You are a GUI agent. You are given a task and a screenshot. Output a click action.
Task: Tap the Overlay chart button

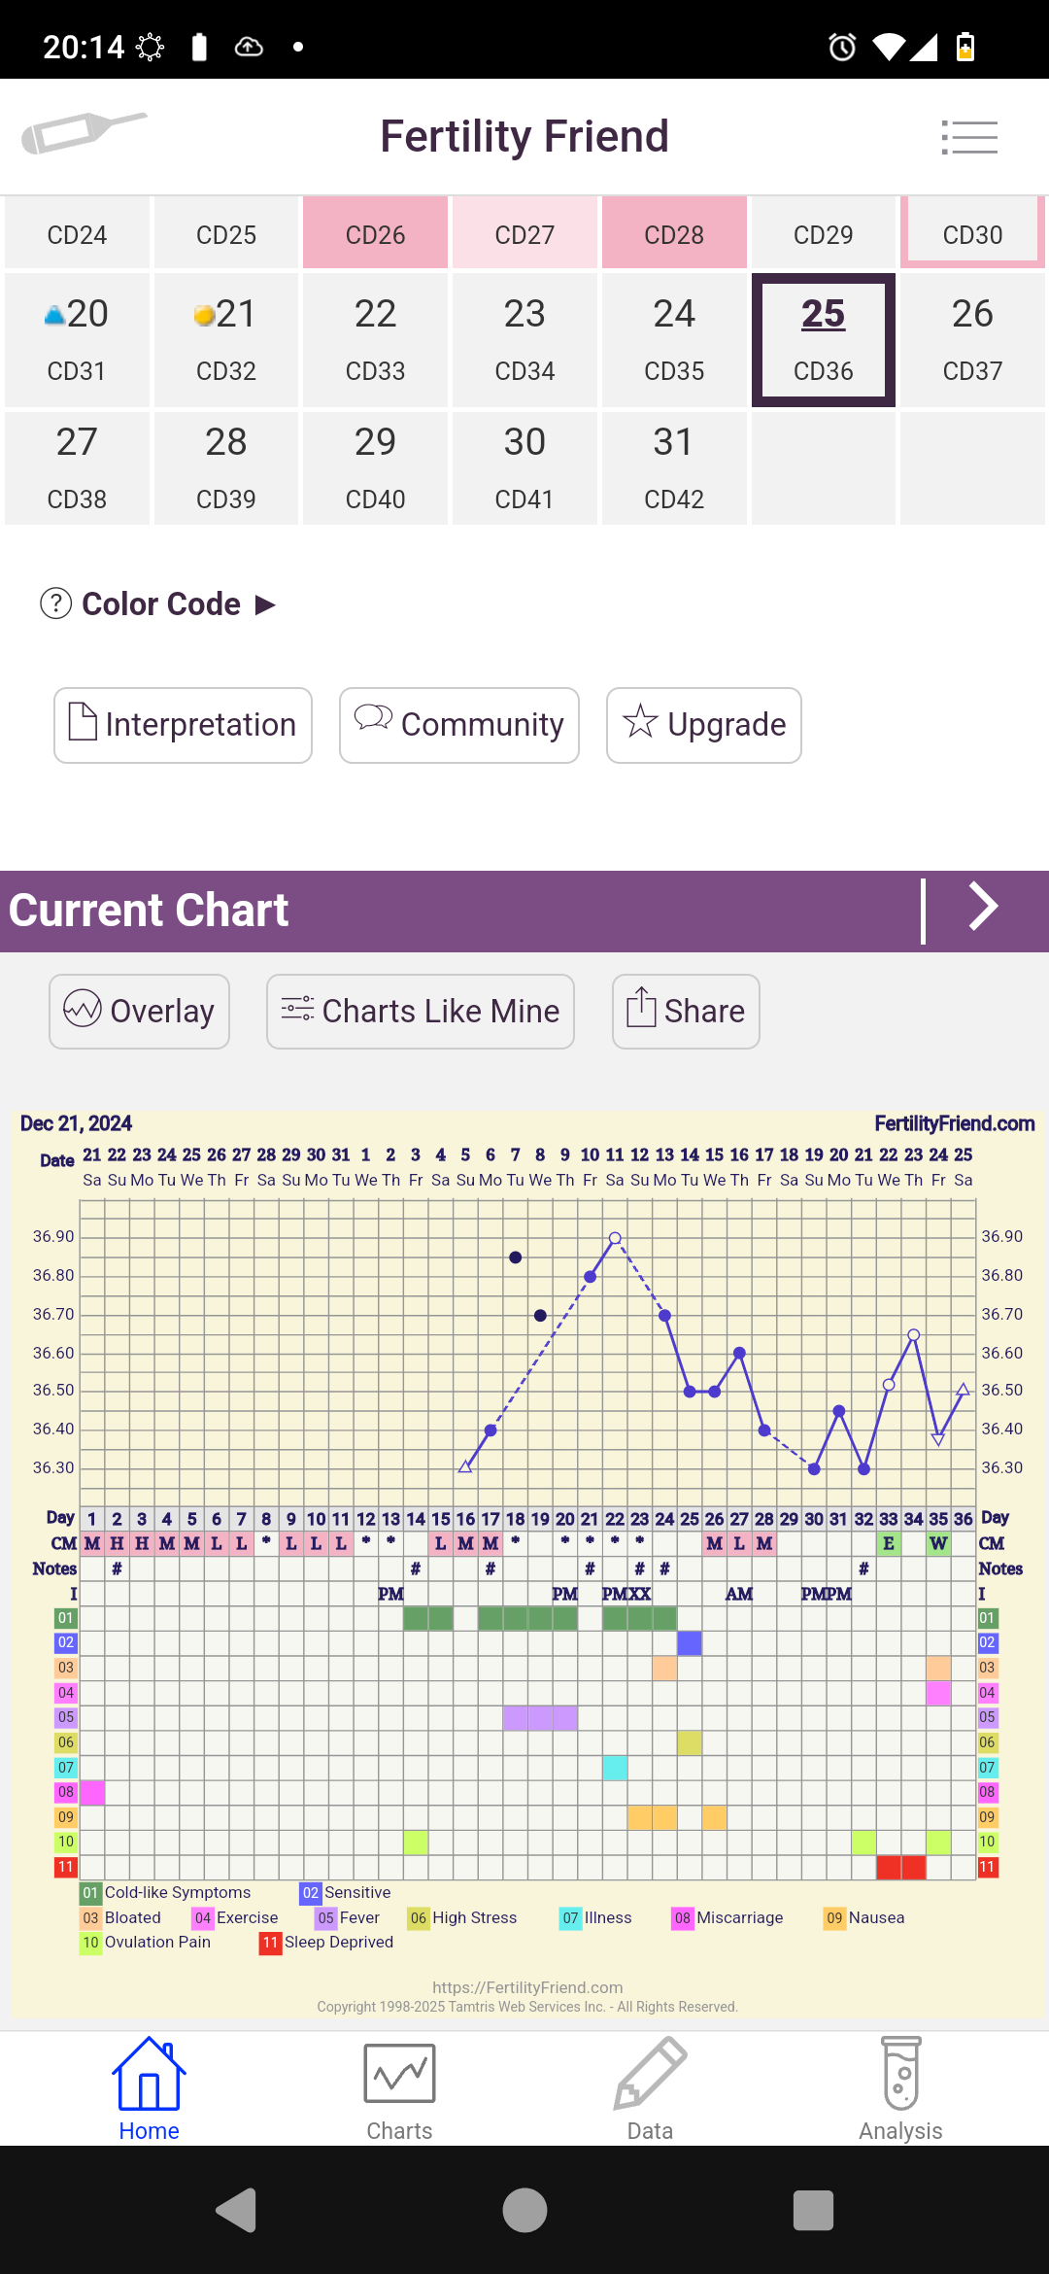point(139,1011)
